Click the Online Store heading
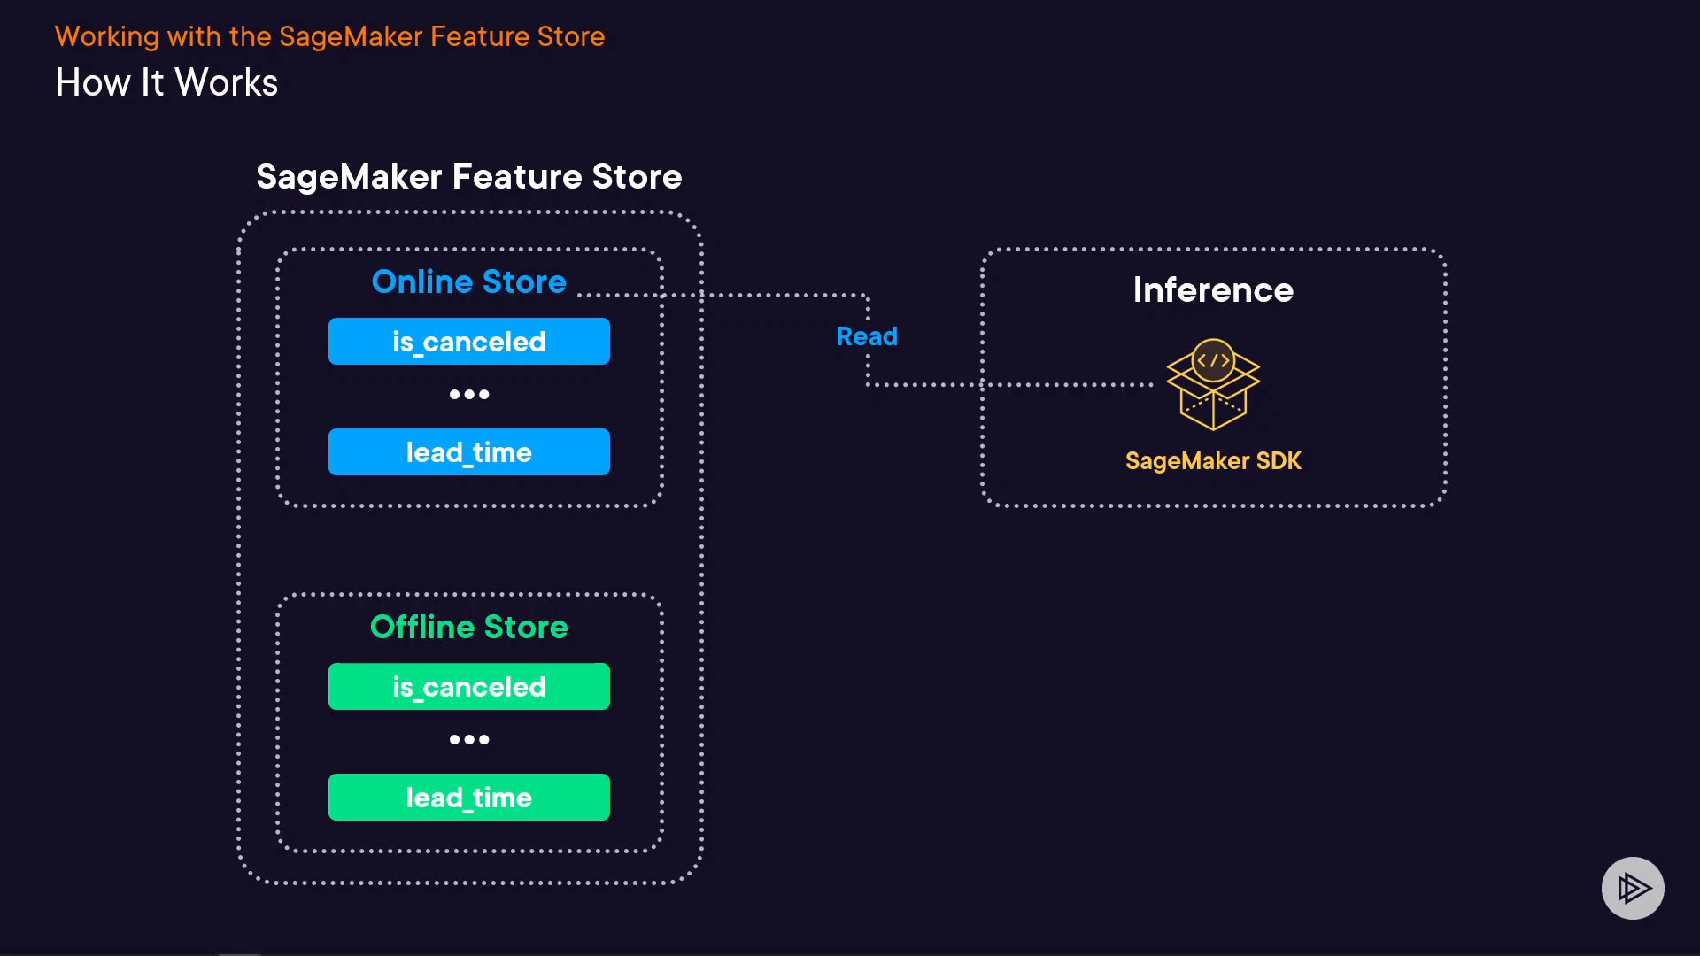Viewport: 1700px width, 956px height. pyautogui.click(x=468, y=281)
